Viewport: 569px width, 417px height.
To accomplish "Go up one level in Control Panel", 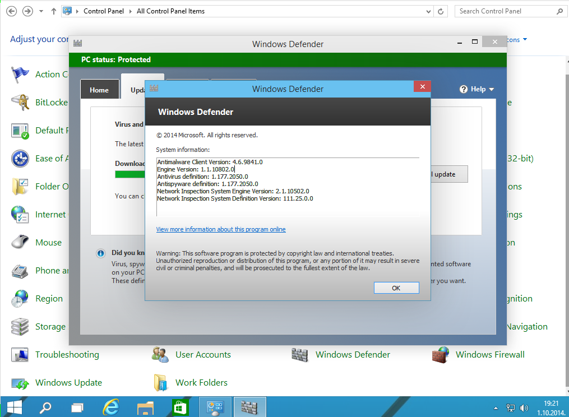I will [x=54, y=11].
